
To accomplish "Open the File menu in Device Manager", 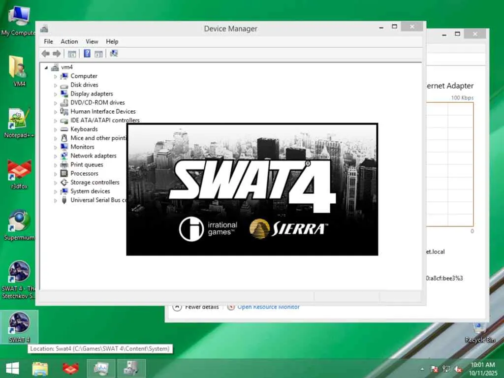I will [49, 41].
